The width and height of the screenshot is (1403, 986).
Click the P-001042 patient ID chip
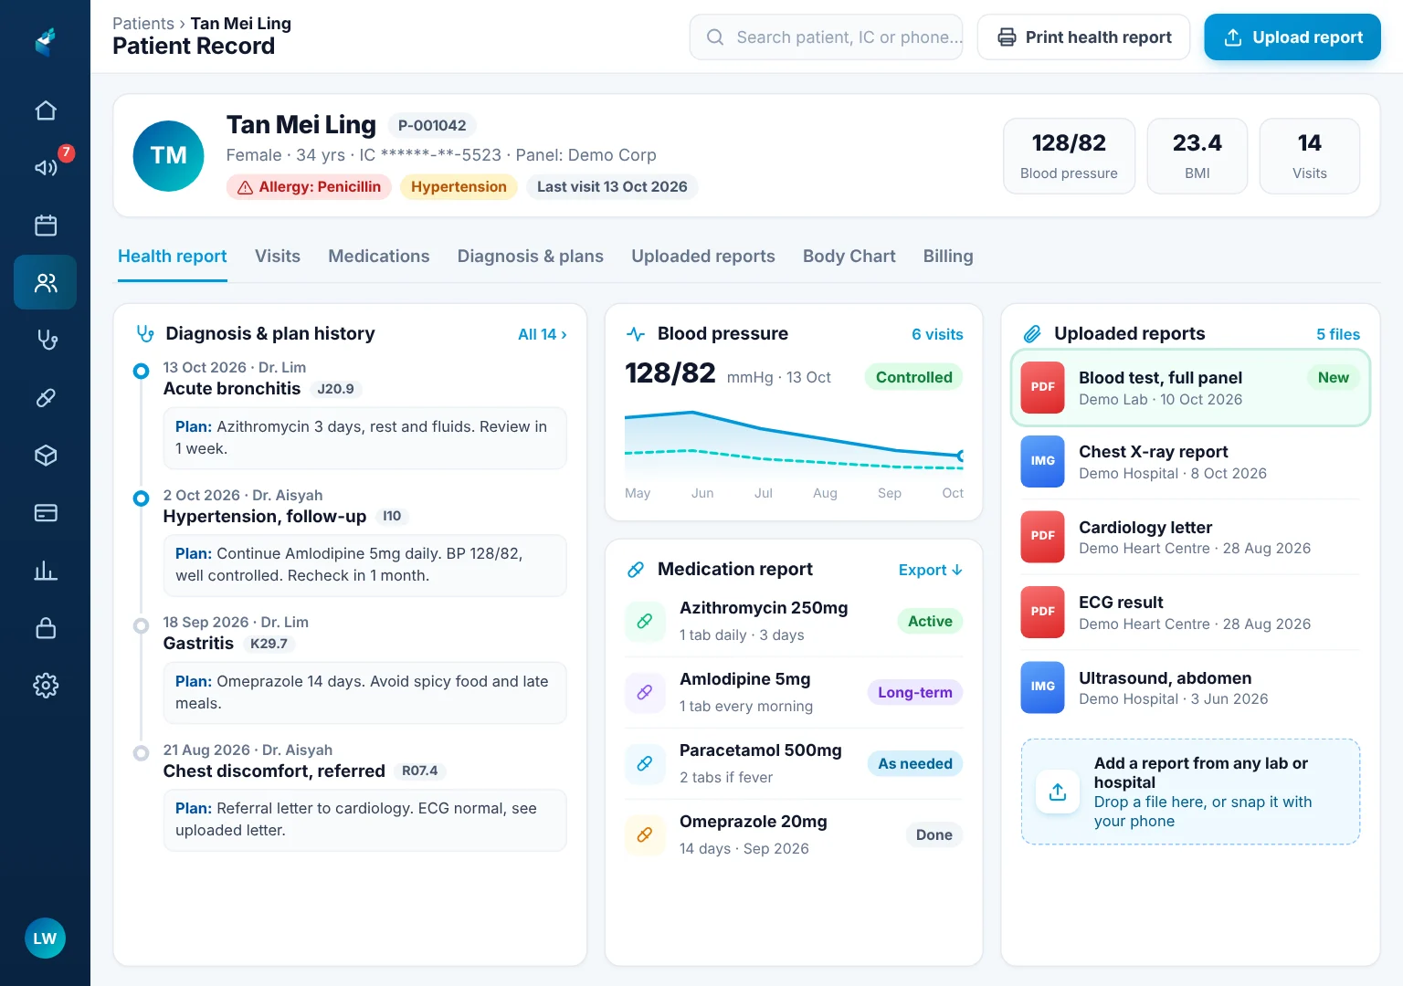coord(432,125)
